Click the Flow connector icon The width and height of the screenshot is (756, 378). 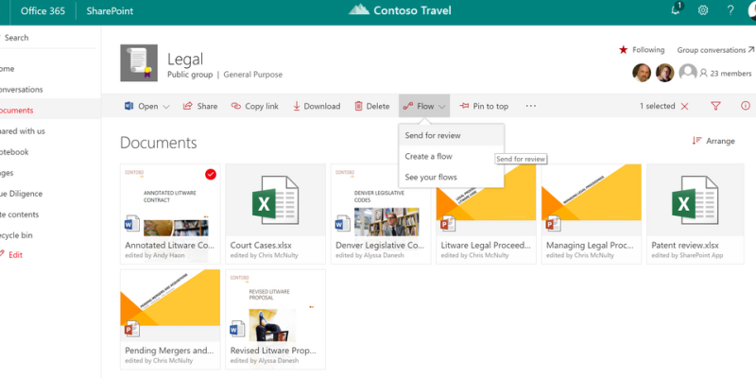408,106
